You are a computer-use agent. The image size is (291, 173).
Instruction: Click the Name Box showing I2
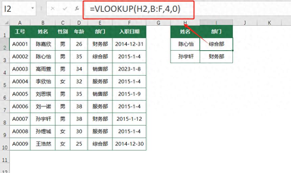(x=18, y=8)
